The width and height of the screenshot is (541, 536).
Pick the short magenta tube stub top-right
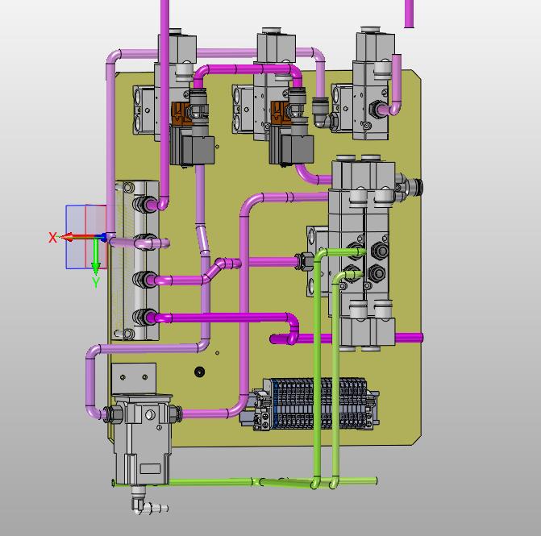(409, 14)
